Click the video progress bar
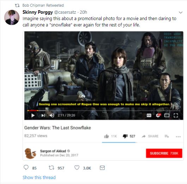Image resolution: width=187 pixels, height=184 pixels. 103,111
